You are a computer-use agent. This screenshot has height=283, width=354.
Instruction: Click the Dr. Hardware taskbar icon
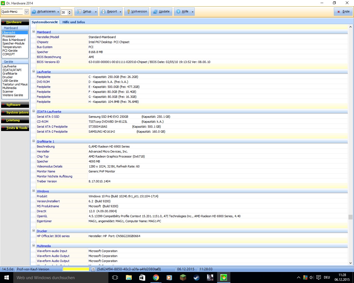tap(224, 277)
